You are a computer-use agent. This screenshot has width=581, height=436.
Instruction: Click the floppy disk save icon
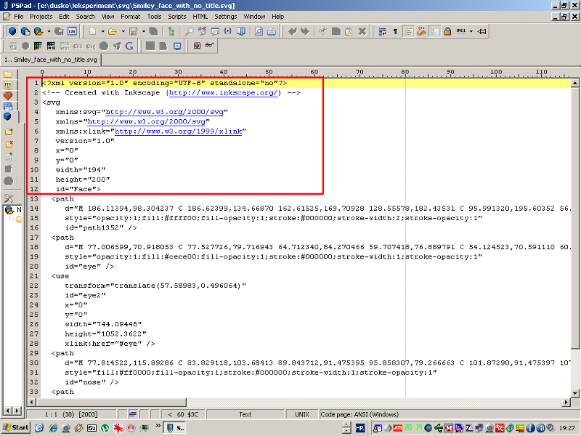(133, 31)
